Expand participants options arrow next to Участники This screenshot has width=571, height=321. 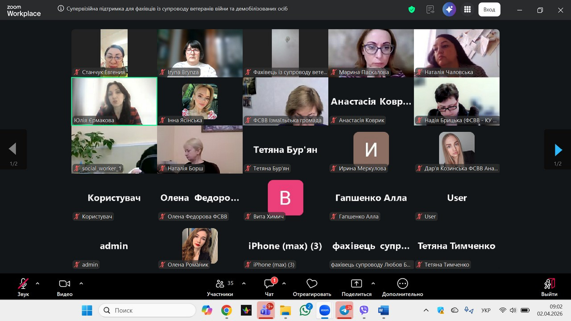click(x=244, y=283)
